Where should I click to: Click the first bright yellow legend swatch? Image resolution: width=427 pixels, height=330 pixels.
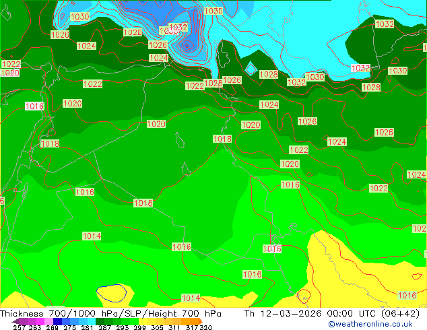[143, 321]
